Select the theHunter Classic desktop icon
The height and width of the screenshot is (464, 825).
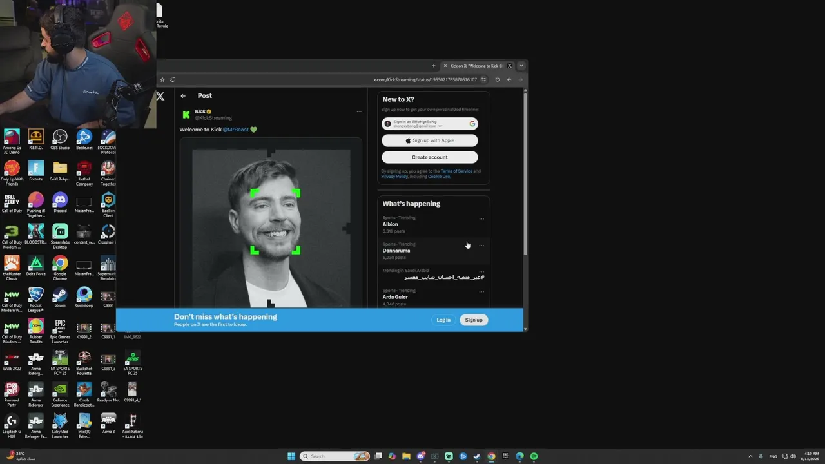(x=12, y=266)
